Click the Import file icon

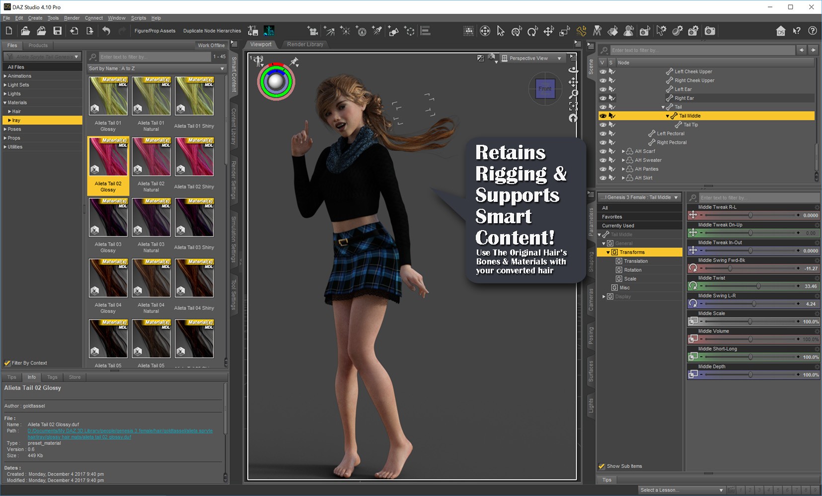click(x=74, y=31)
